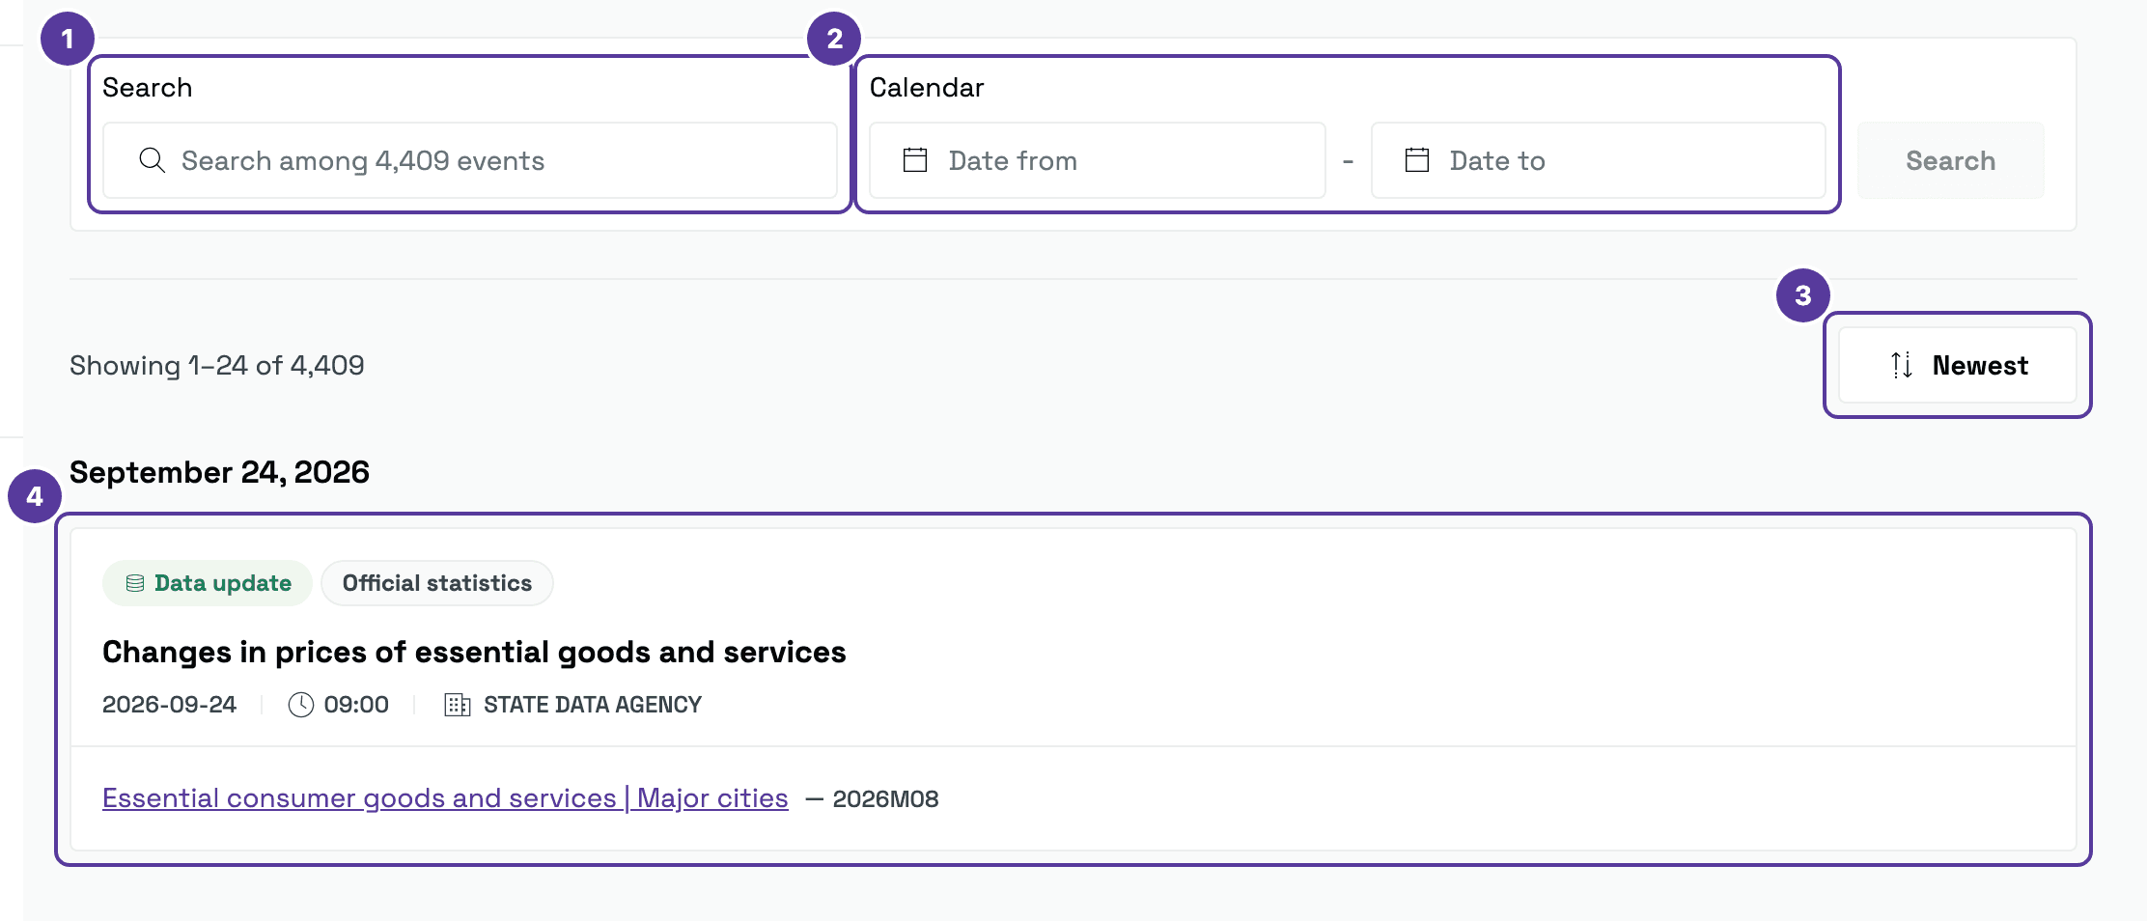
Task: Click the database icon in Data update tag
Action: pos(135,583)
